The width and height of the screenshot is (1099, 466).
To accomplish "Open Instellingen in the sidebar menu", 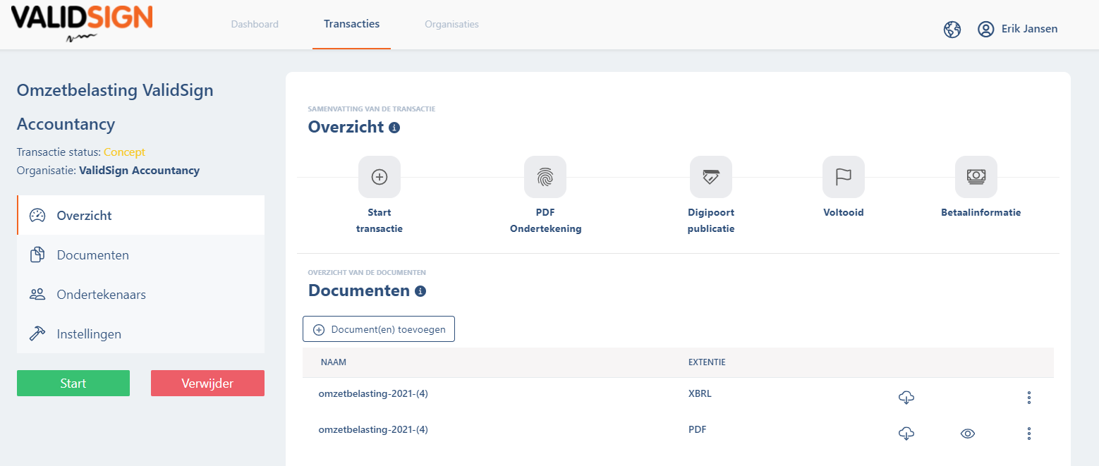I will coord(141,333).
